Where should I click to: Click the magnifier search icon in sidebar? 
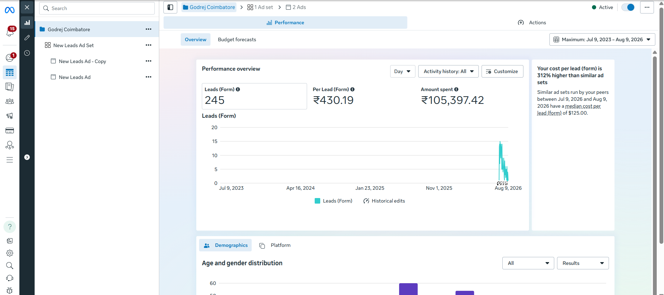point(10,266)
